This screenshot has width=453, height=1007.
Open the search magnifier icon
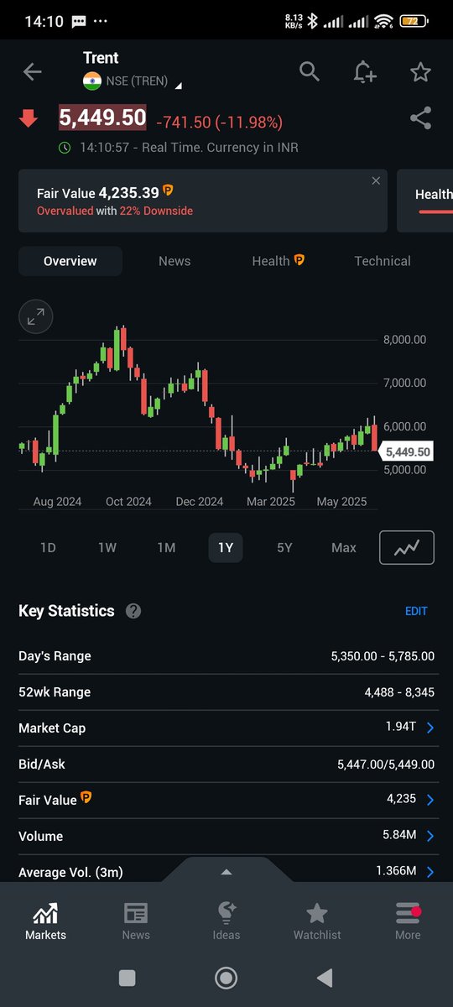(x=310, y=72)
